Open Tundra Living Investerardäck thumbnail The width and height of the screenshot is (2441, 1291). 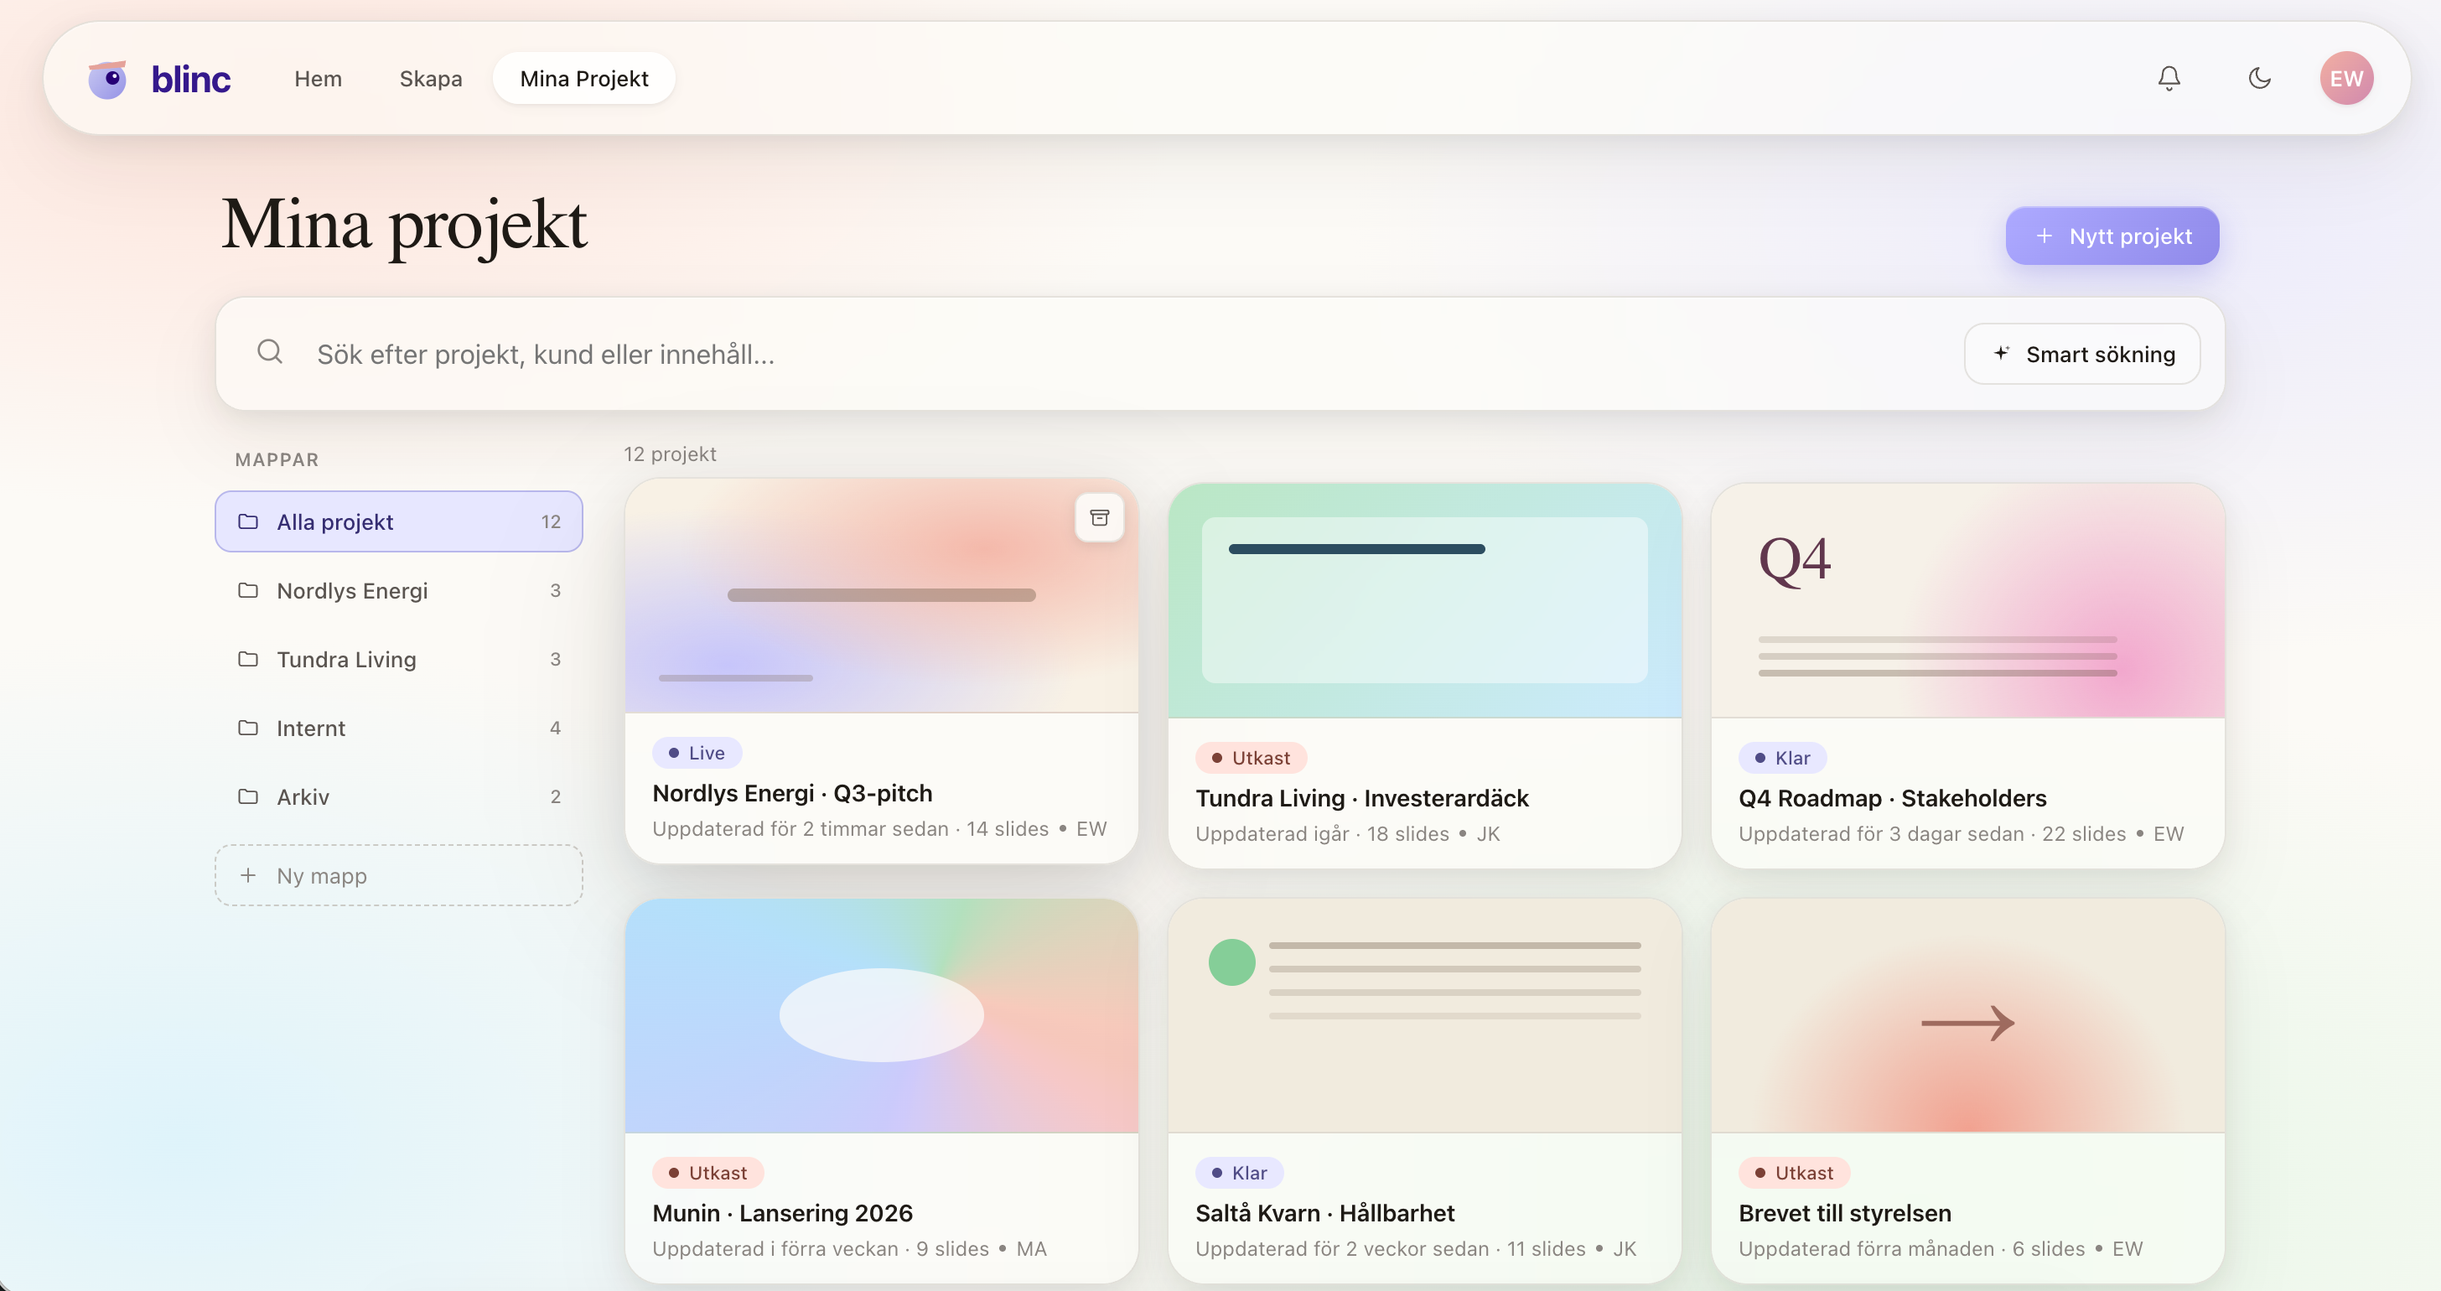(1424, 601)
